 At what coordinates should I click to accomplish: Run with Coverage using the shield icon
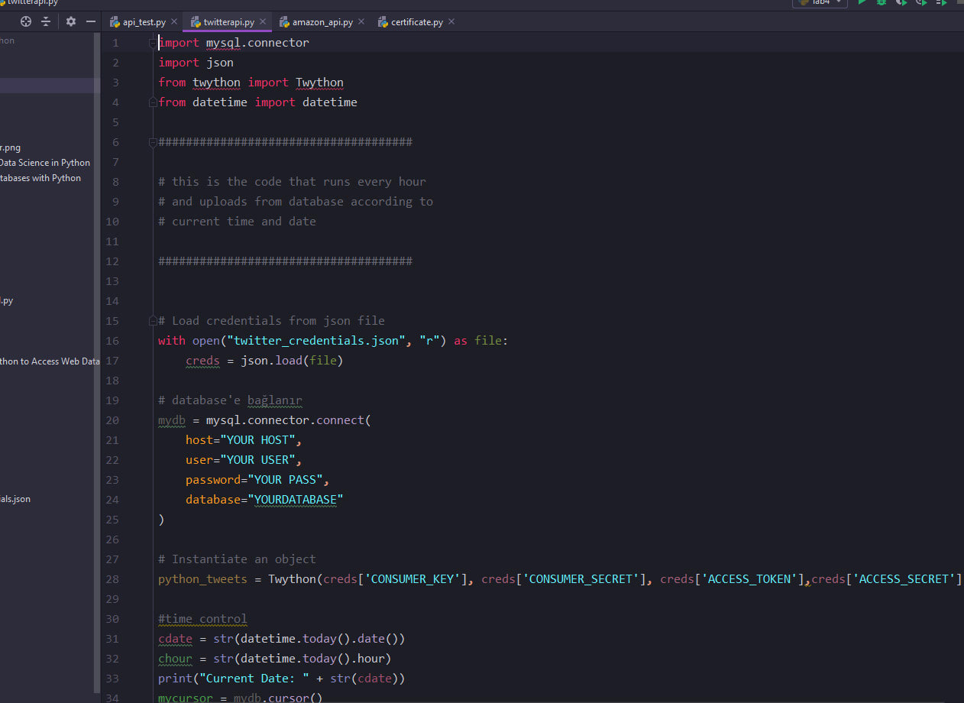[901, 2]
